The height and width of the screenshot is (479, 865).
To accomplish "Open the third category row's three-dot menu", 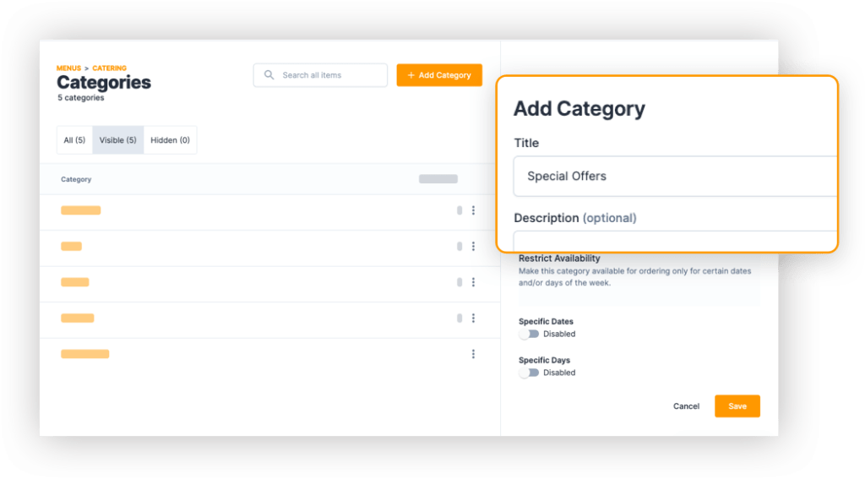I will click(x=473, y=282).
